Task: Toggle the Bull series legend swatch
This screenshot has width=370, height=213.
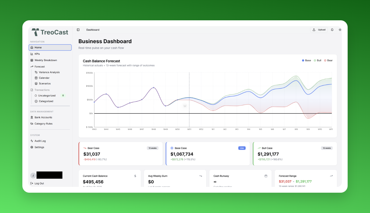Action: pos(315,61)
